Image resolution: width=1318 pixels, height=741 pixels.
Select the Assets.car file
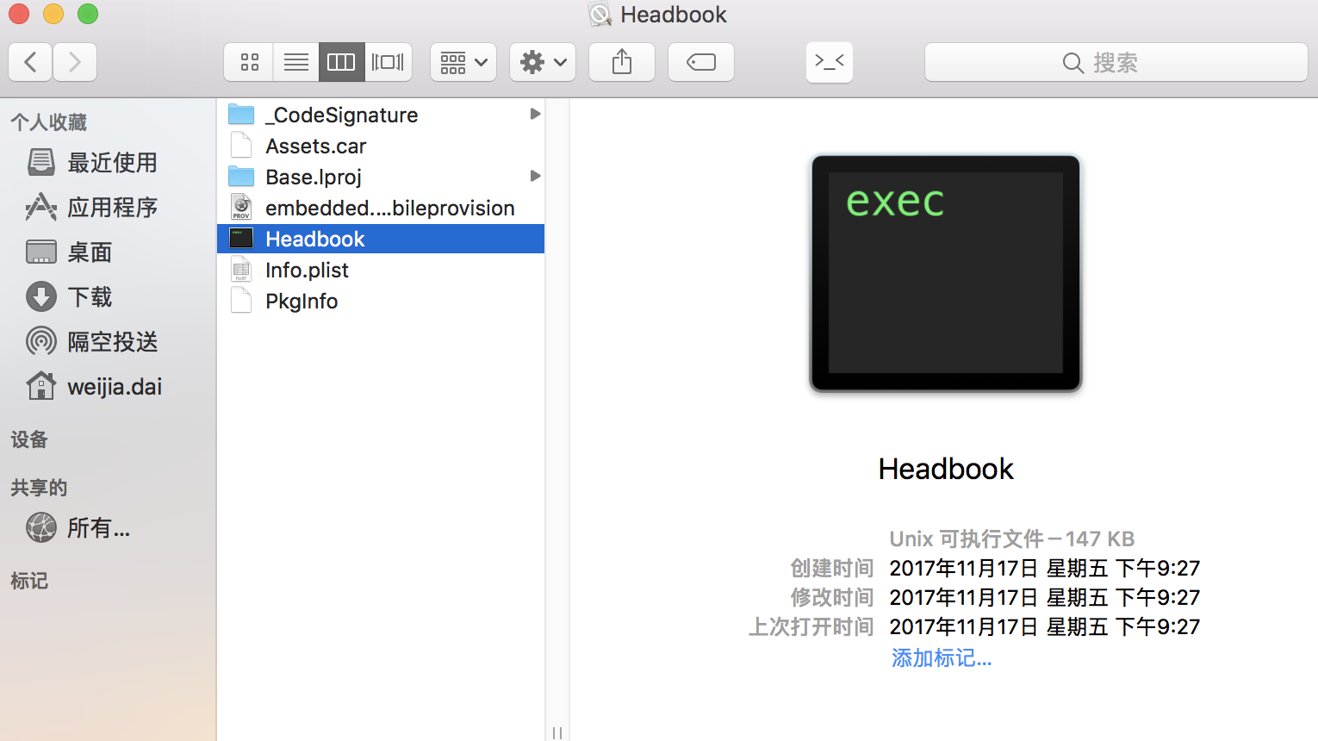[x=315, y=146]
